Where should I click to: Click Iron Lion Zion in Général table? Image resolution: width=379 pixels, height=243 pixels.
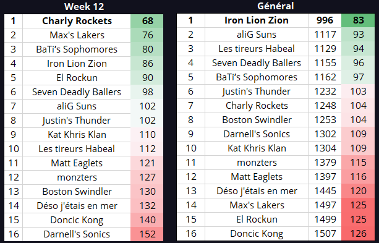click(257, 20)
